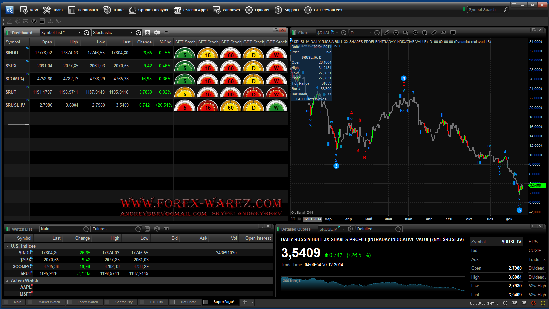Toggle checkbox beside Market Watch page
This screenshot has height=309, width=549.
[x=30, y=302]
